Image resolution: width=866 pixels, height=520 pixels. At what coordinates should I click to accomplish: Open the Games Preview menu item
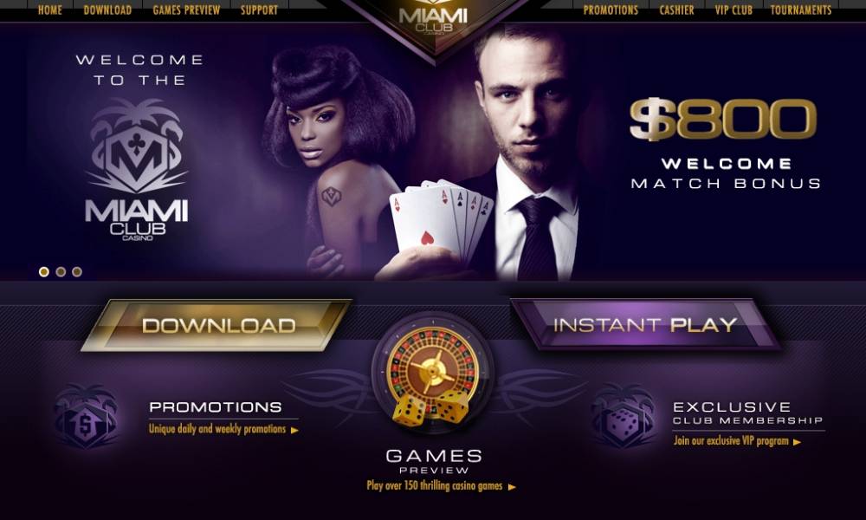coord(186,10)
